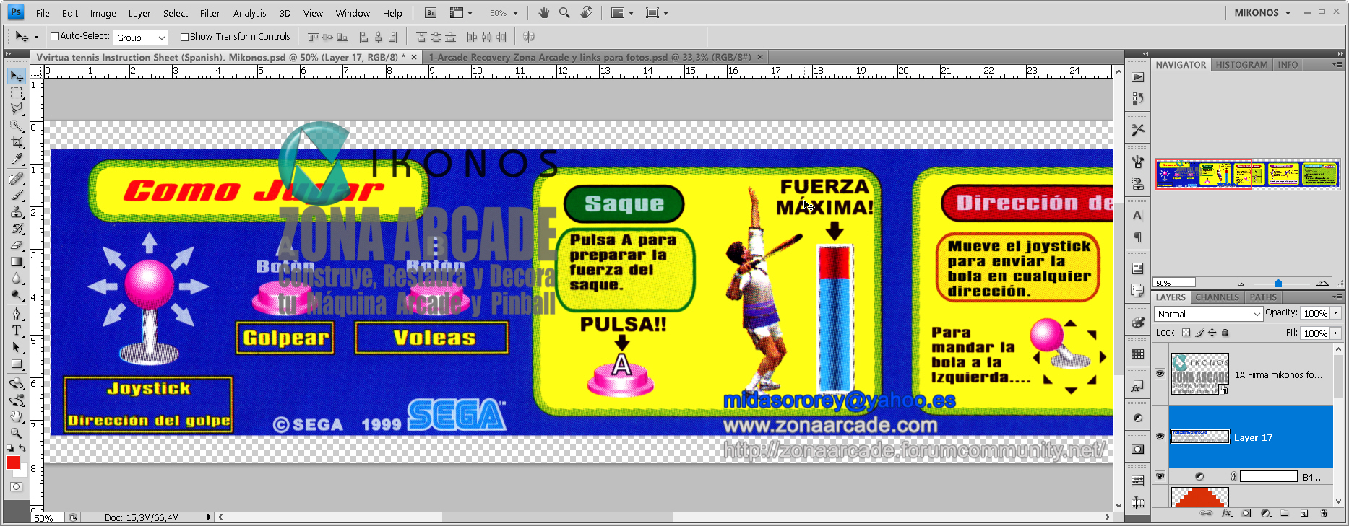Enable Show Transform Controls checkbox
This screenshot has width=1349, height=526.
click(184, 37)
